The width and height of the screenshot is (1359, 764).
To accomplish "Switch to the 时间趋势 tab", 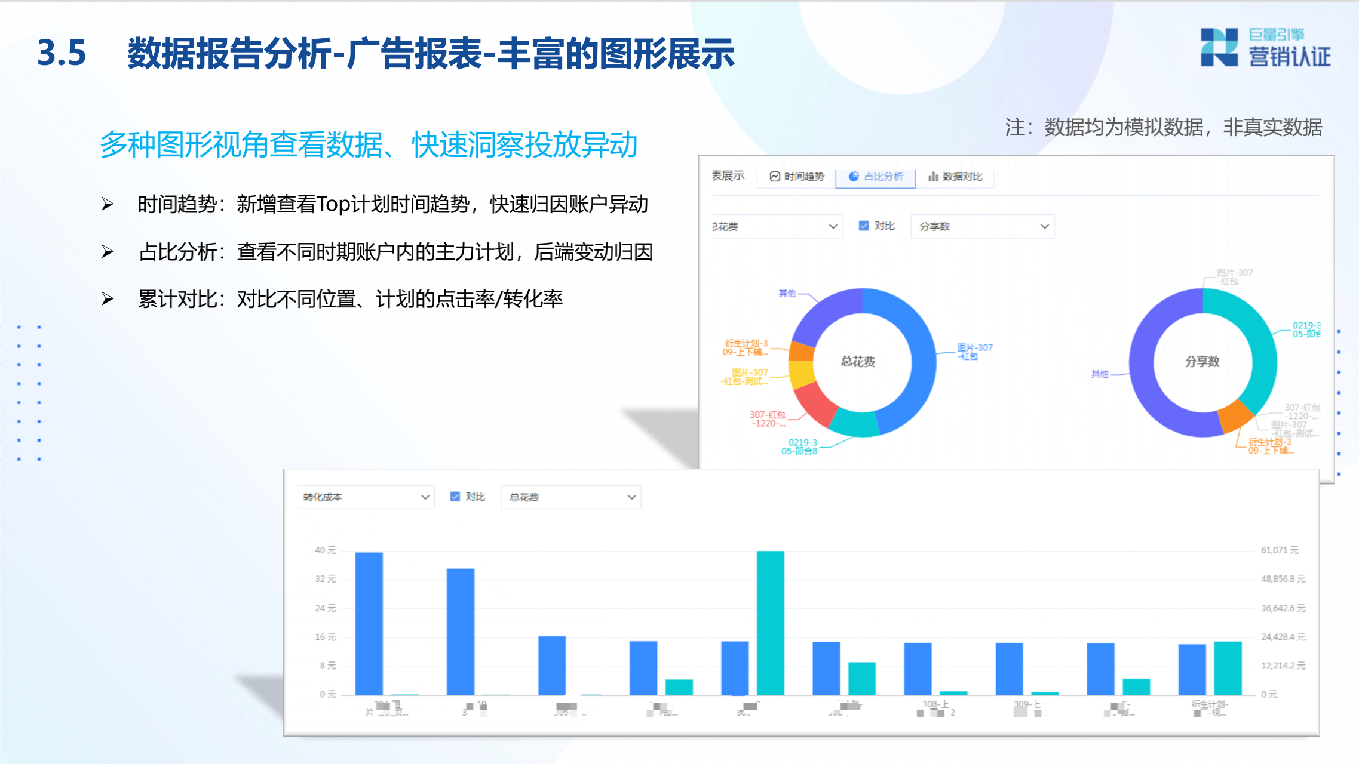I will click(796, 177).
